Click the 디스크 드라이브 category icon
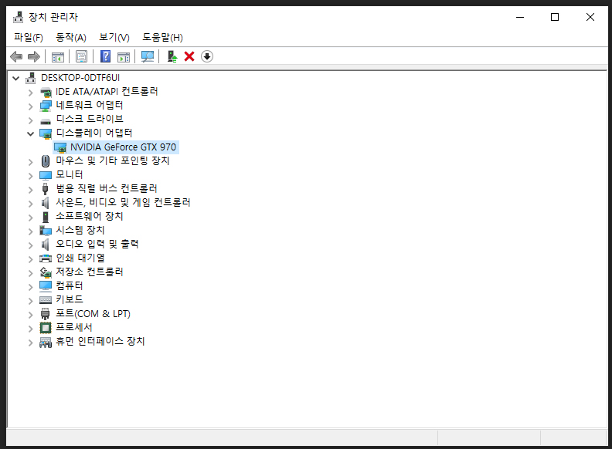 (x=46, y=120)
